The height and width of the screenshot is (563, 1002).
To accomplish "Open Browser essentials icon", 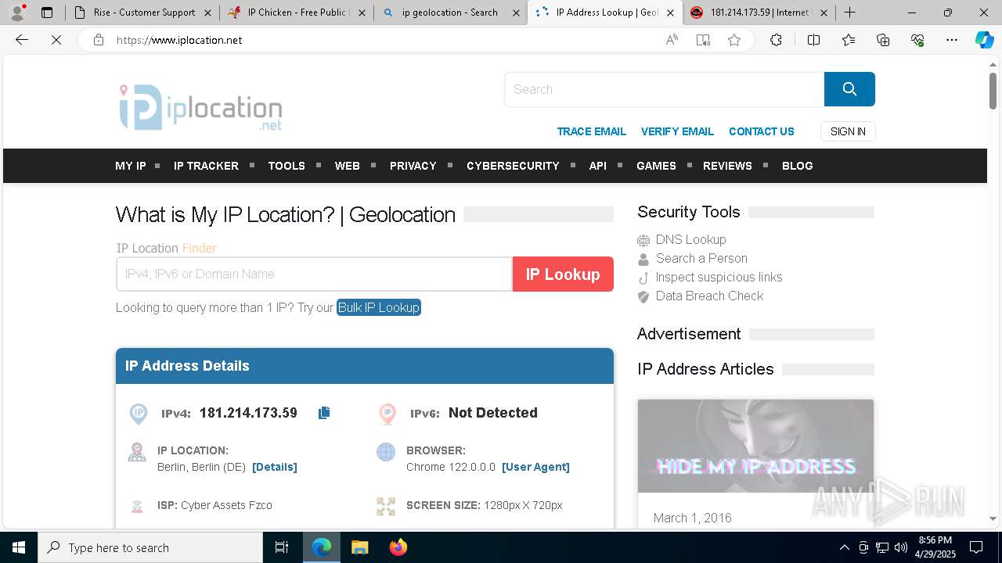I will 917,40.
